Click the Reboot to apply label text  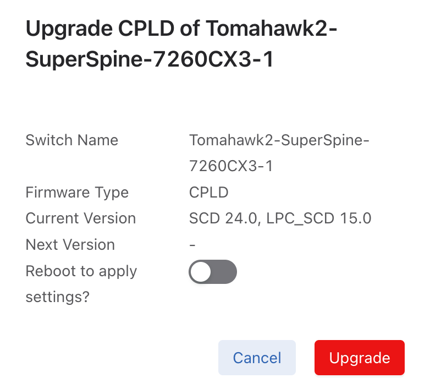coord(81,271)
